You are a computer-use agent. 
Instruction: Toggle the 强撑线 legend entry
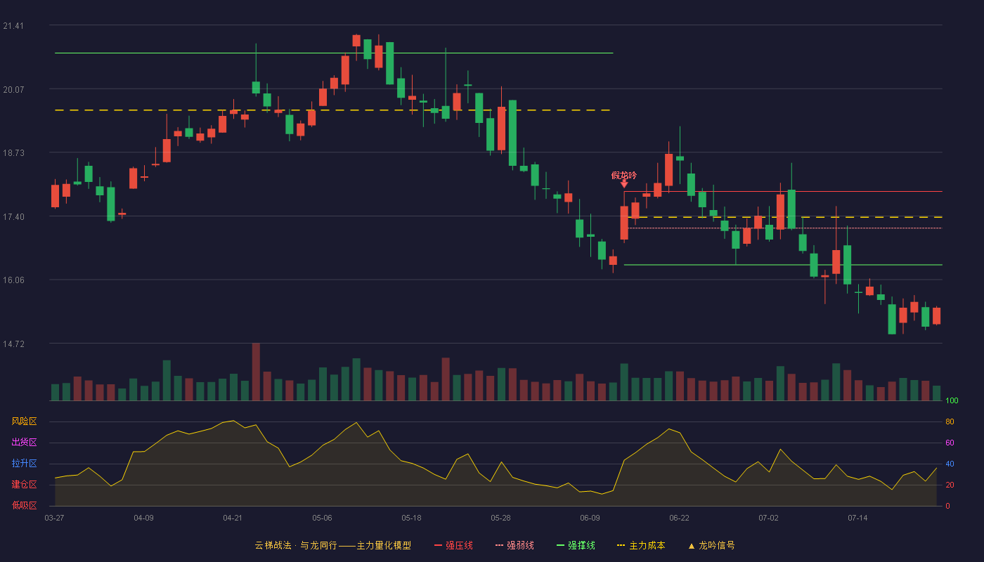[x=576, y=545]
